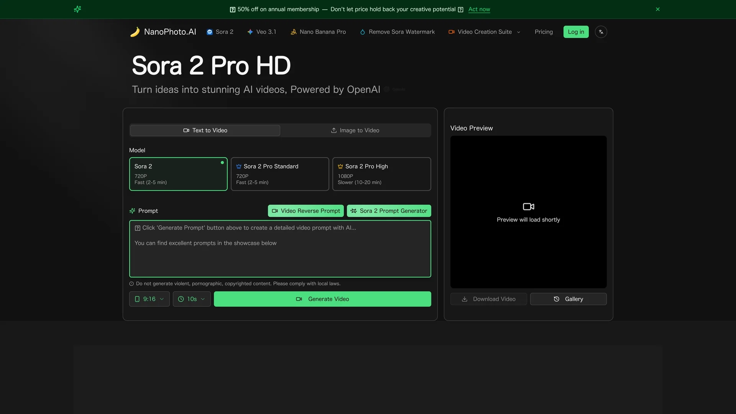
Task: Select the Sora 2 model card
Action: [x=178, y=174]
